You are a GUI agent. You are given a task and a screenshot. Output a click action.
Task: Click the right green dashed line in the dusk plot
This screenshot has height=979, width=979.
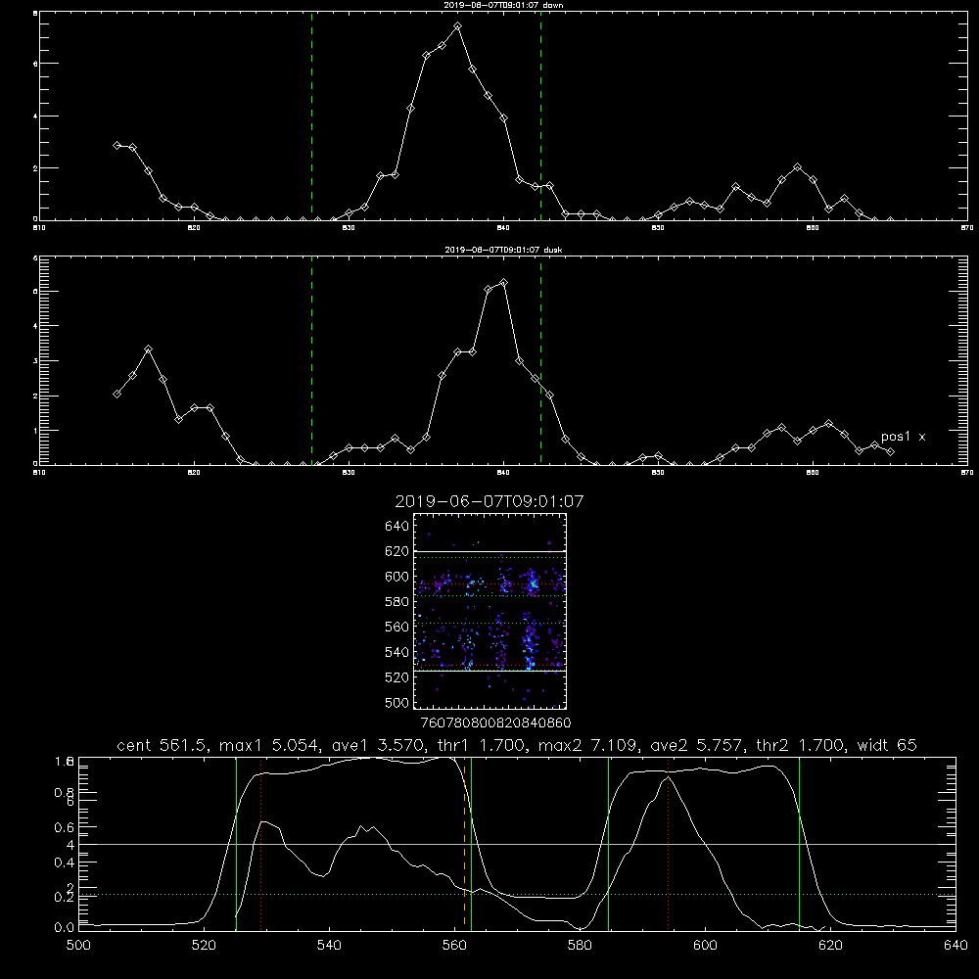[540, 360]
